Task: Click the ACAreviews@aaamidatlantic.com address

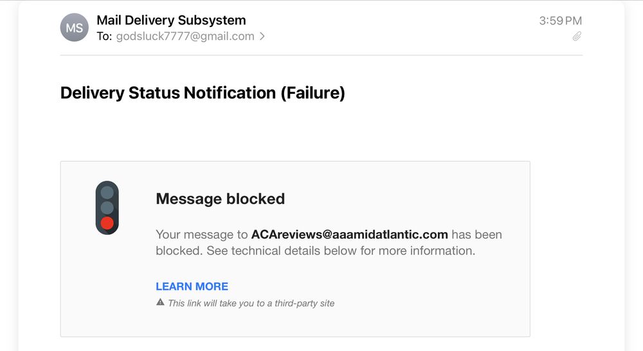Action: click(x=349, y=234)
